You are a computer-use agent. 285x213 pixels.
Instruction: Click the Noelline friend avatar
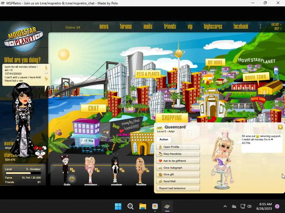point(140,170)
